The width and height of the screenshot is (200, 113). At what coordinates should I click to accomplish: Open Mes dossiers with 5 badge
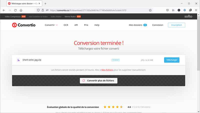pos(138,25)
